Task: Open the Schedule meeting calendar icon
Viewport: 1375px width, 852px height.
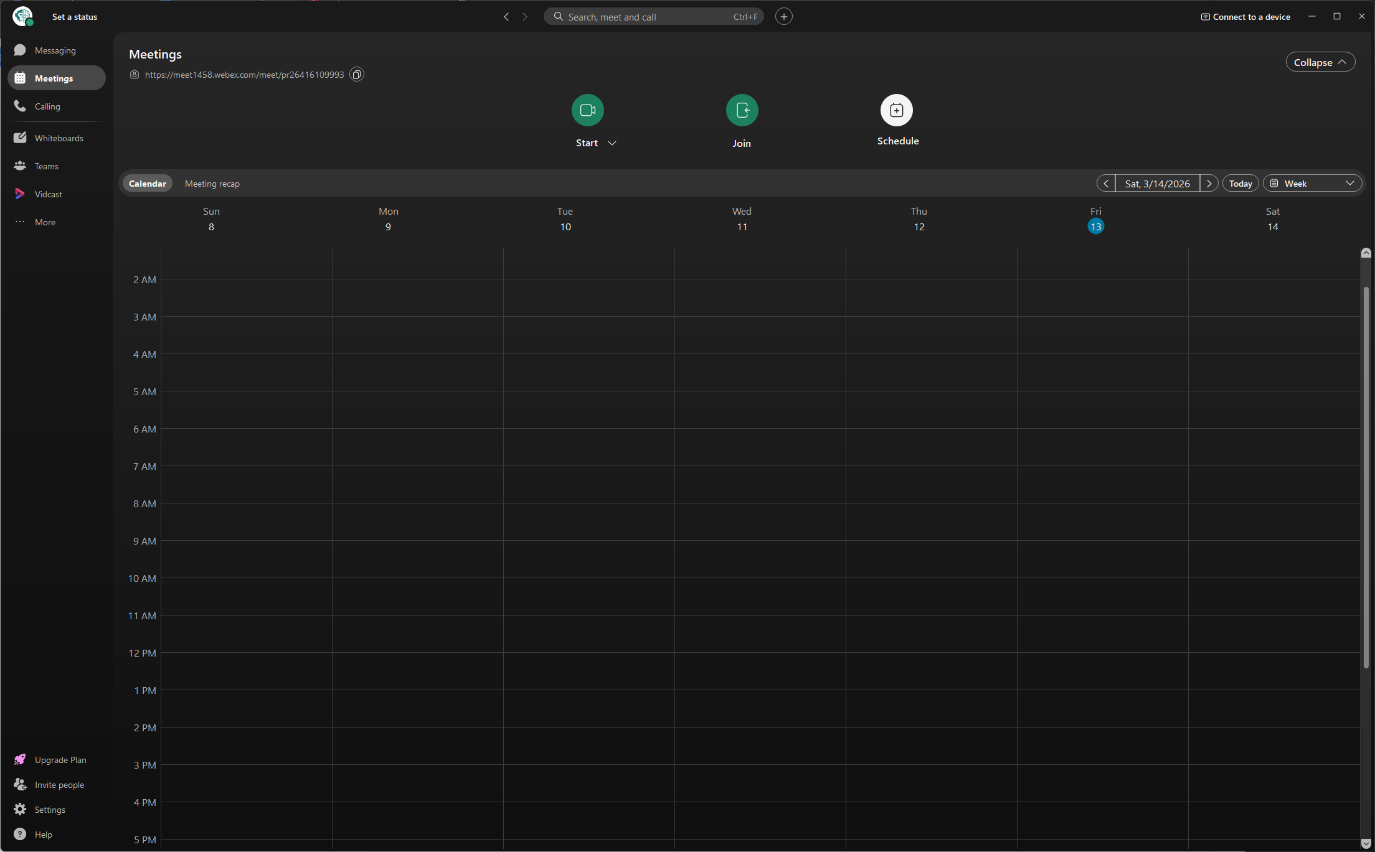Action: coord(896,110)
